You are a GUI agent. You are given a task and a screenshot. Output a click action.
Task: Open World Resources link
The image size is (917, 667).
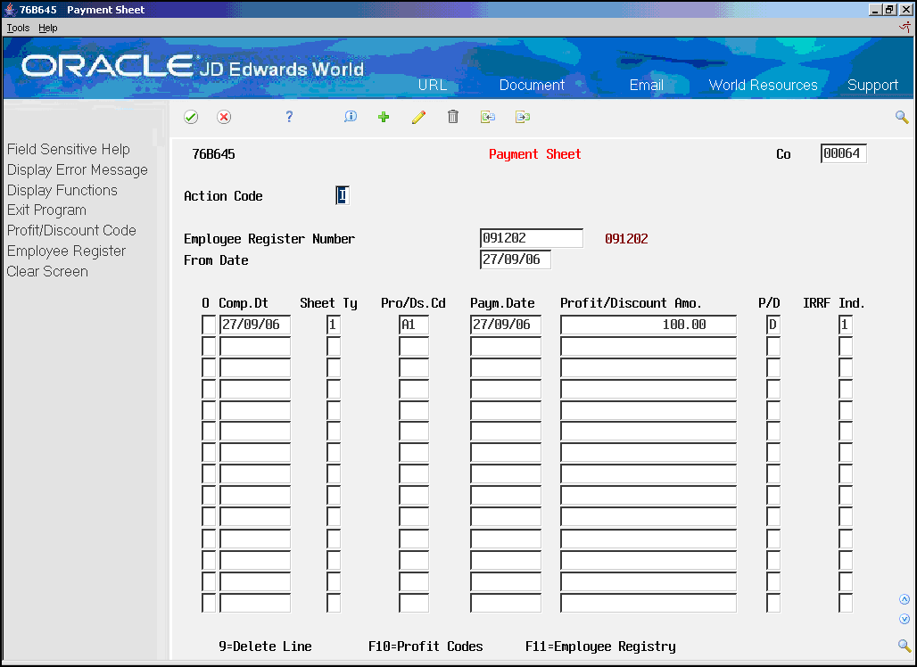coord(764,85)
